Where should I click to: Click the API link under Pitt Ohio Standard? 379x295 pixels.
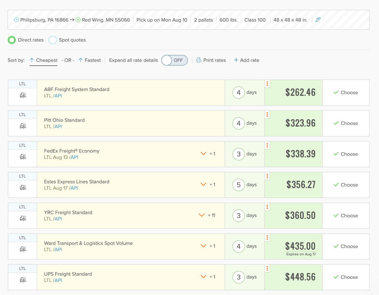pyautogui.click(x=58, y=127)
